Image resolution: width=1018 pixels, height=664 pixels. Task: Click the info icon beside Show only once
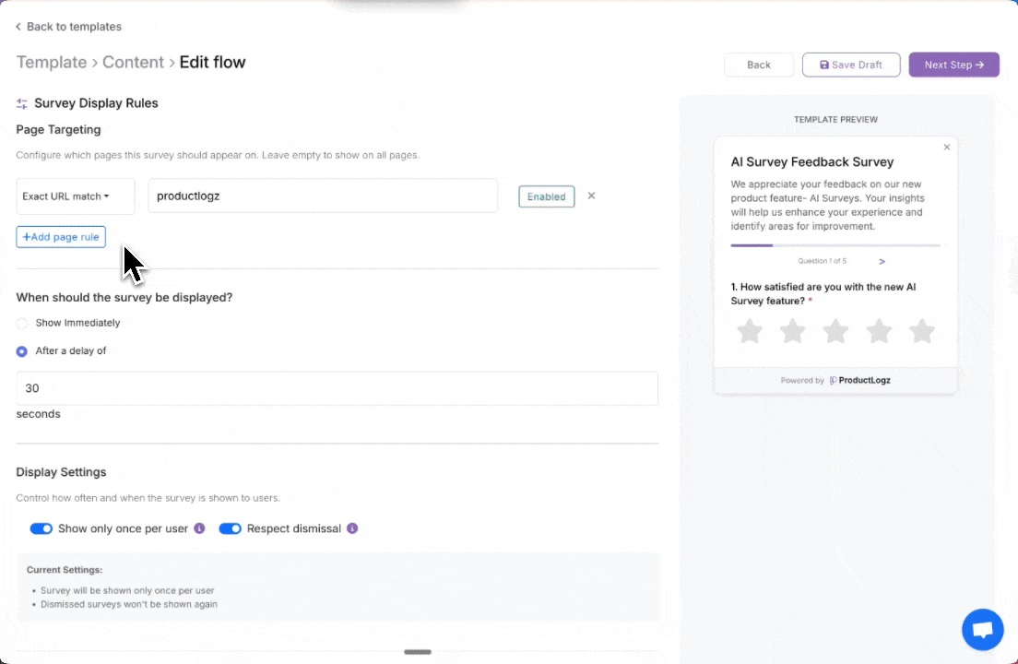[199, 528]
